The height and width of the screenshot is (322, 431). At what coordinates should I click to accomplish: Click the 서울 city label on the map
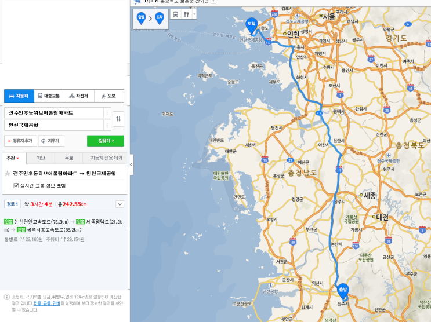coord(329,16)
